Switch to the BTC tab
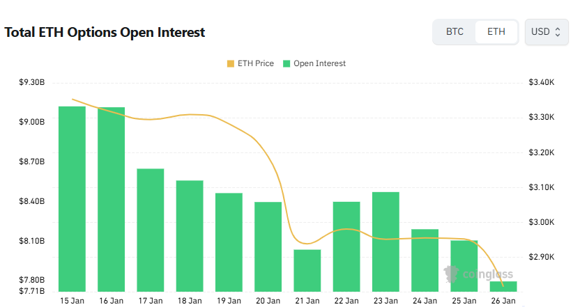Viewport: 573px width, 307px height. [x=454, y=32]
